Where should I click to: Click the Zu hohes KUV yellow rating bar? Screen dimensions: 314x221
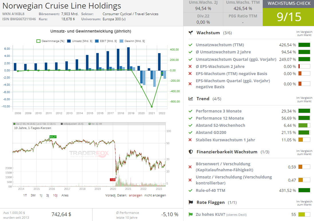[x=304, y=214]
